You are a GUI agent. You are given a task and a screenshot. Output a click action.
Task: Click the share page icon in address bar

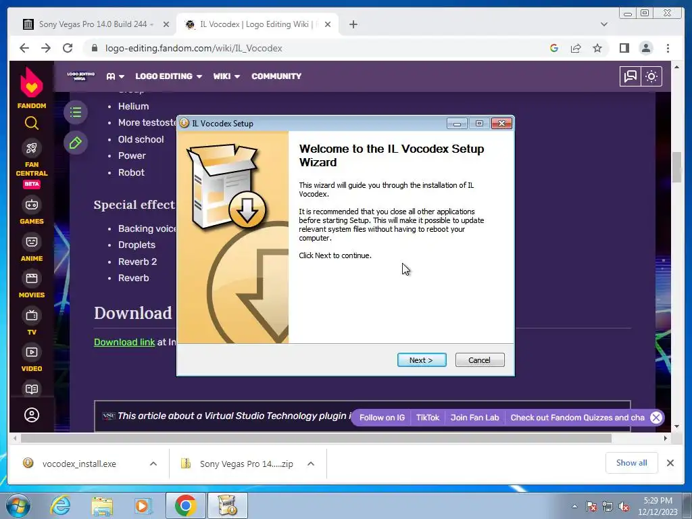coord(576,48)
